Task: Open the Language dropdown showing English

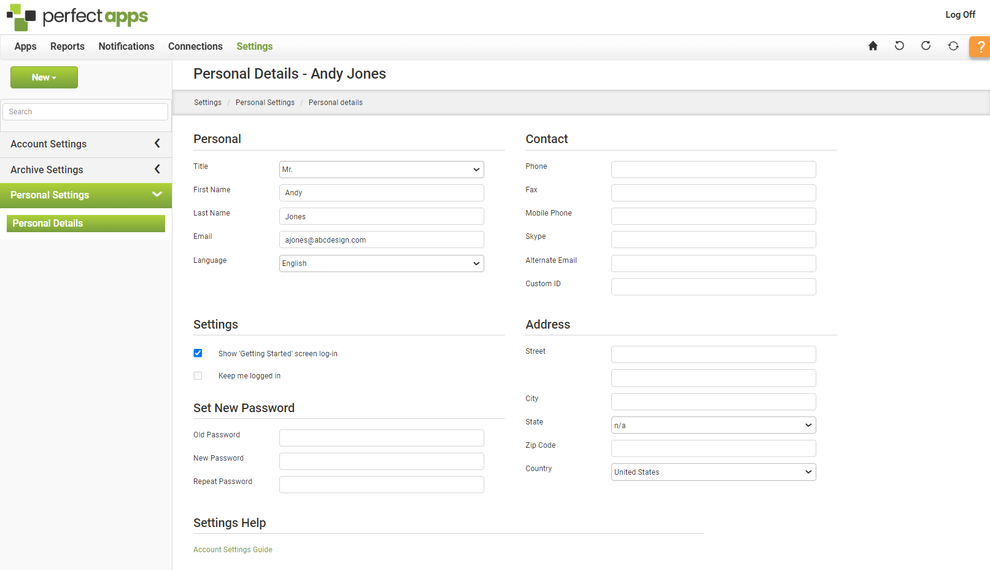Action: pos(382,264)
